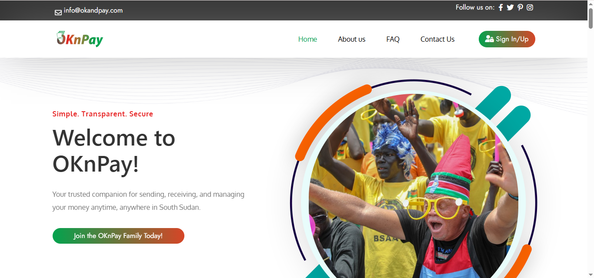Viewport: 594px width, 278px height.
Task: Open the Instagram social icon
Action: click(x=530, y=7)
